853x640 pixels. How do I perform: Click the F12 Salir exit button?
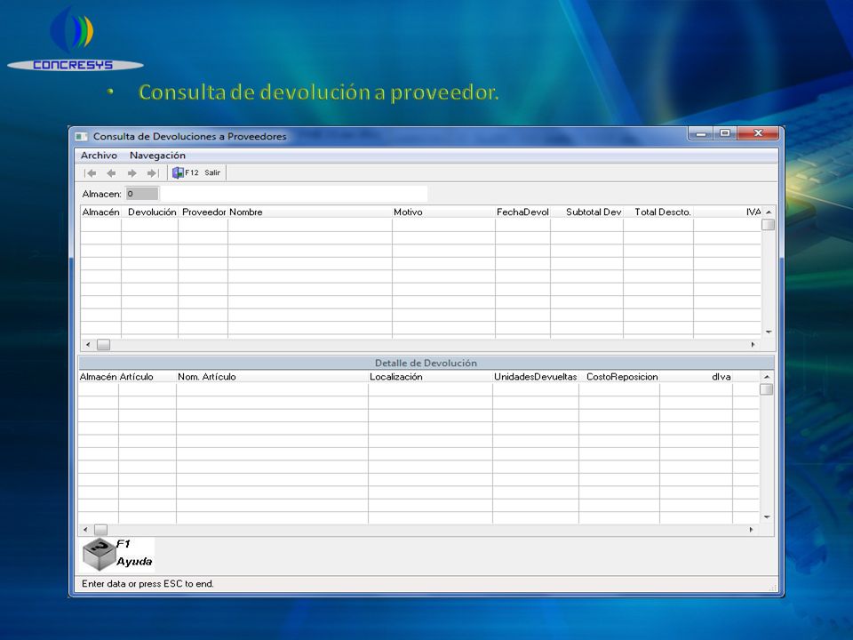click(x=196, y=173)
